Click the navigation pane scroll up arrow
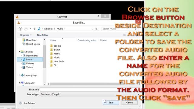The image size is (194, 109). [45, 40]
